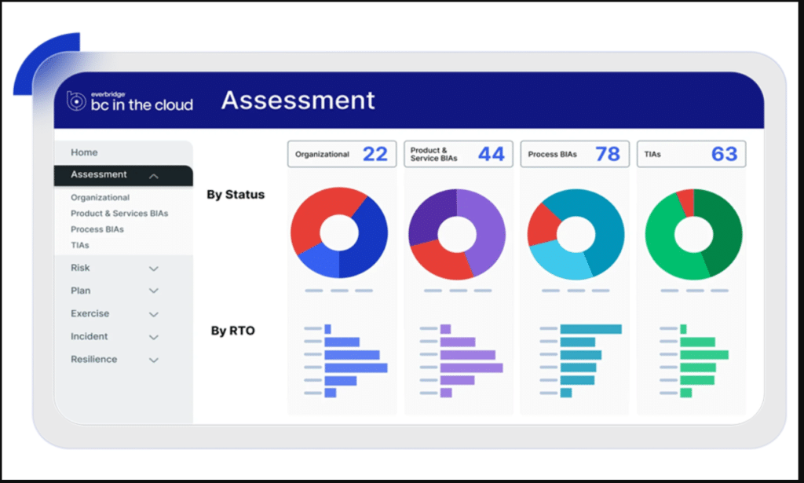Expand the Risk section chevron
Viewport: 804px width, 483px height.
coord(154,269)
